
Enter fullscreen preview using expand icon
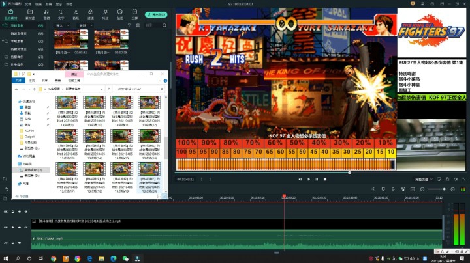pos(464,179)
